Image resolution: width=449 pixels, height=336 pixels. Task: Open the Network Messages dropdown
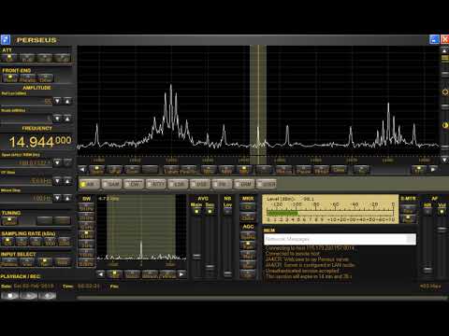[x=412, y=239]
